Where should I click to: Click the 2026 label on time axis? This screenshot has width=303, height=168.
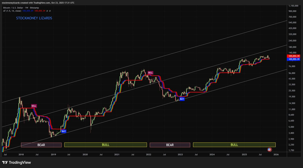[276, 154]
